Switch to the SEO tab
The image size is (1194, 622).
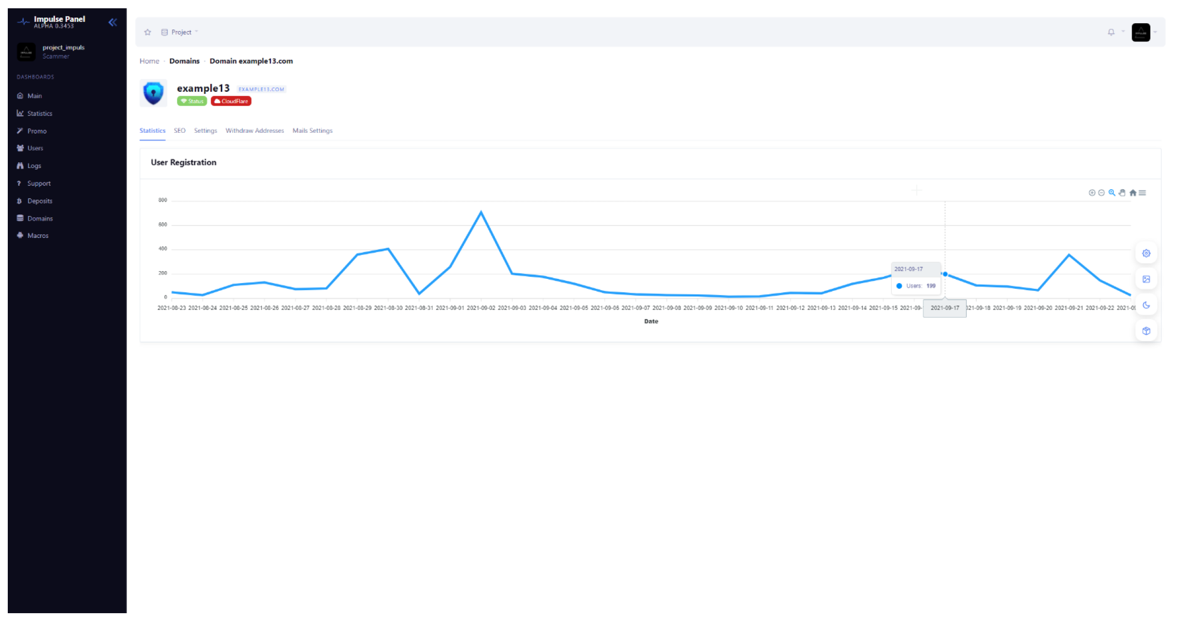(179, 131)
